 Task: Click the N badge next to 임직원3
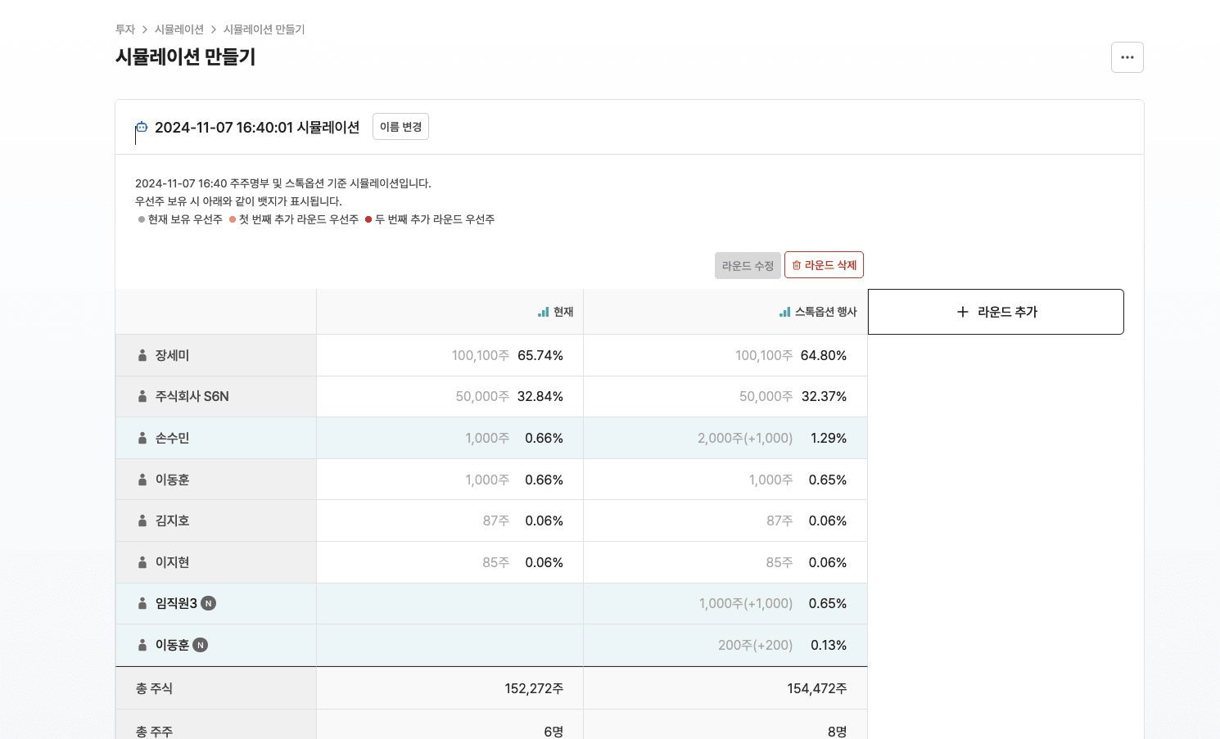(x=208, y=603)
